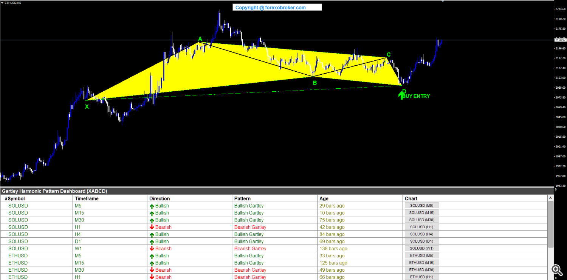Click the Chart column header

point(476,198)
